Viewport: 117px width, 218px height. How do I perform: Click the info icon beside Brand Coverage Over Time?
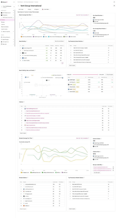(x=32, y=15)
